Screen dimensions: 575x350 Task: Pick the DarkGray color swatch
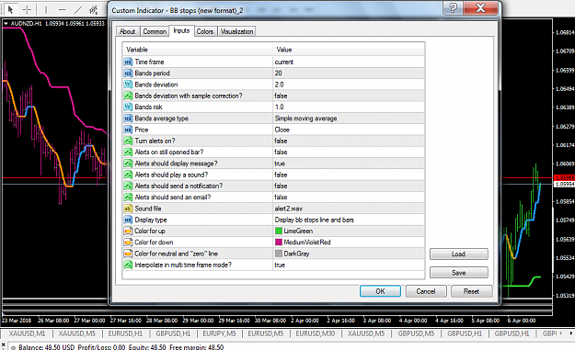279,254
